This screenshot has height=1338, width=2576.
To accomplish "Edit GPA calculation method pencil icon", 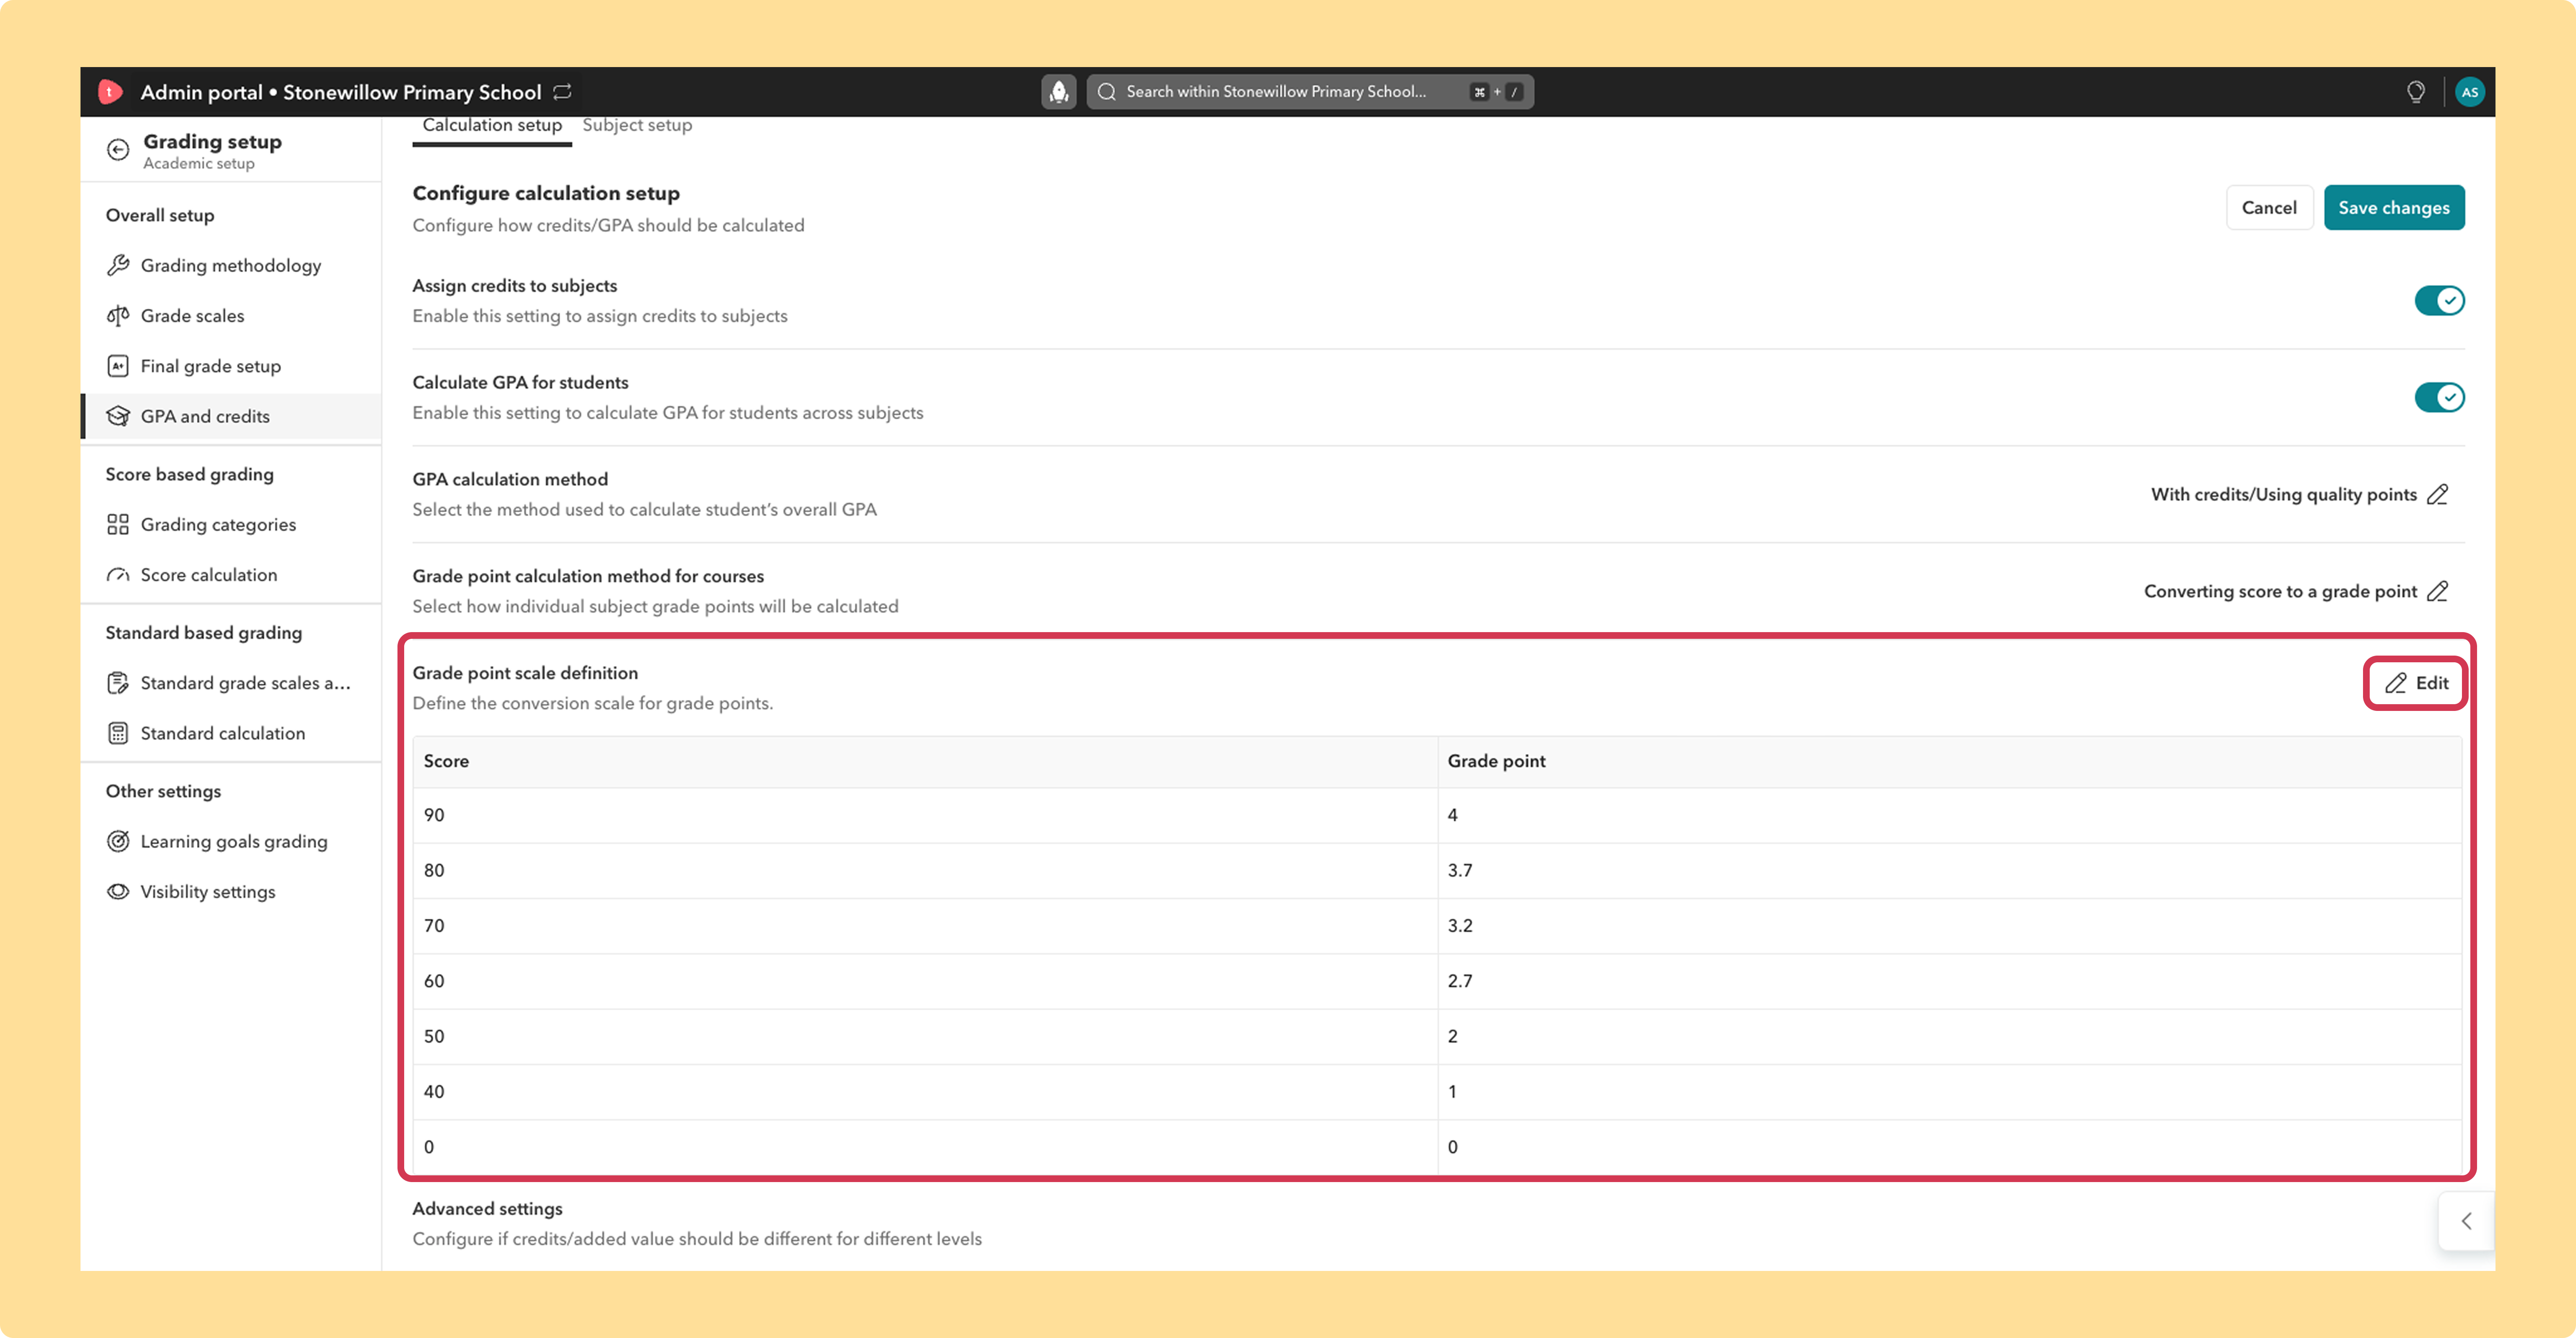I will [2438, 495].
